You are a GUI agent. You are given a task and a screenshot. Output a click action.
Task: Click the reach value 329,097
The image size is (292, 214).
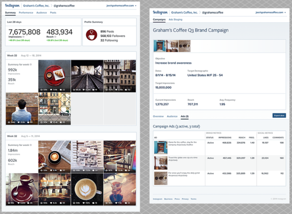241,158
